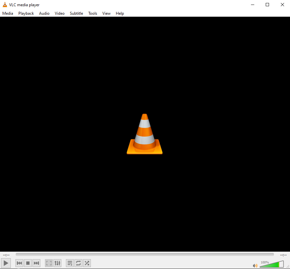Viewport: 290px width, 269px height.
Task: Click the VLC cone icon in the title bar
Action: pos(5,5)
